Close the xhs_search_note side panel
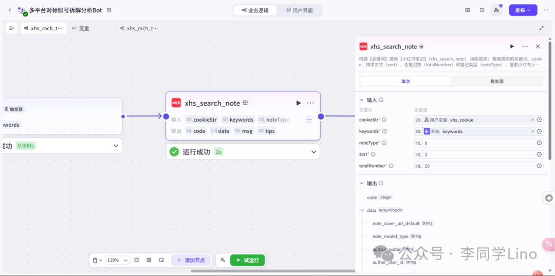 pyautogui.click(x=538, y=46)
